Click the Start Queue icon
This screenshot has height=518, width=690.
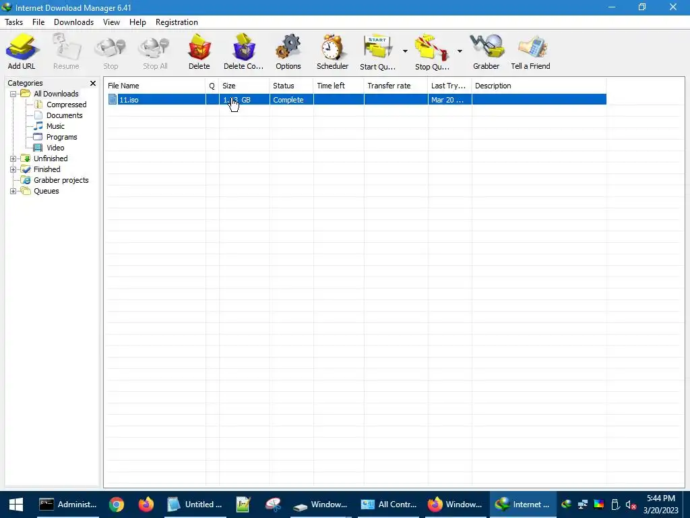pyautogui.click(x=377, y=51)
